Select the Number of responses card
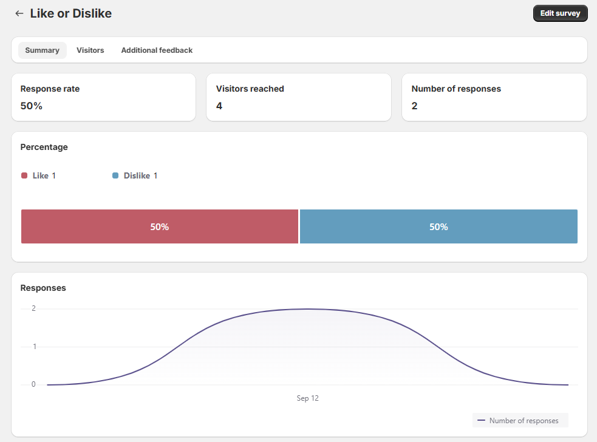 (494, 97)
